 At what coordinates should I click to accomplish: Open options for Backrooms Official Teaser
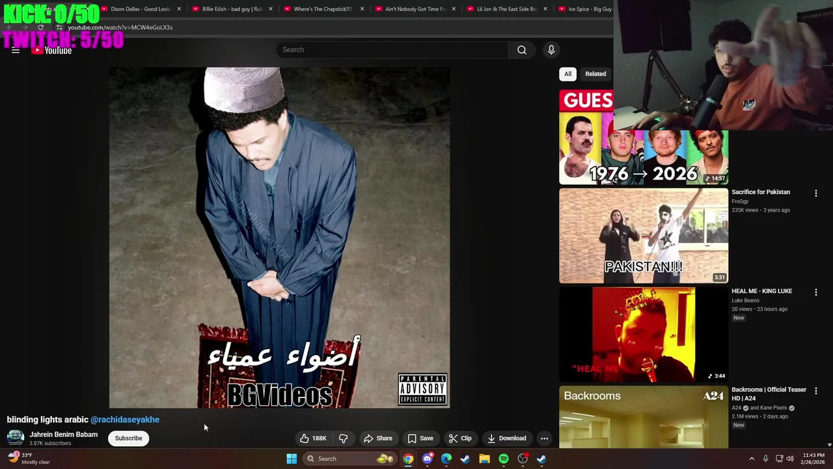[815, 391]
